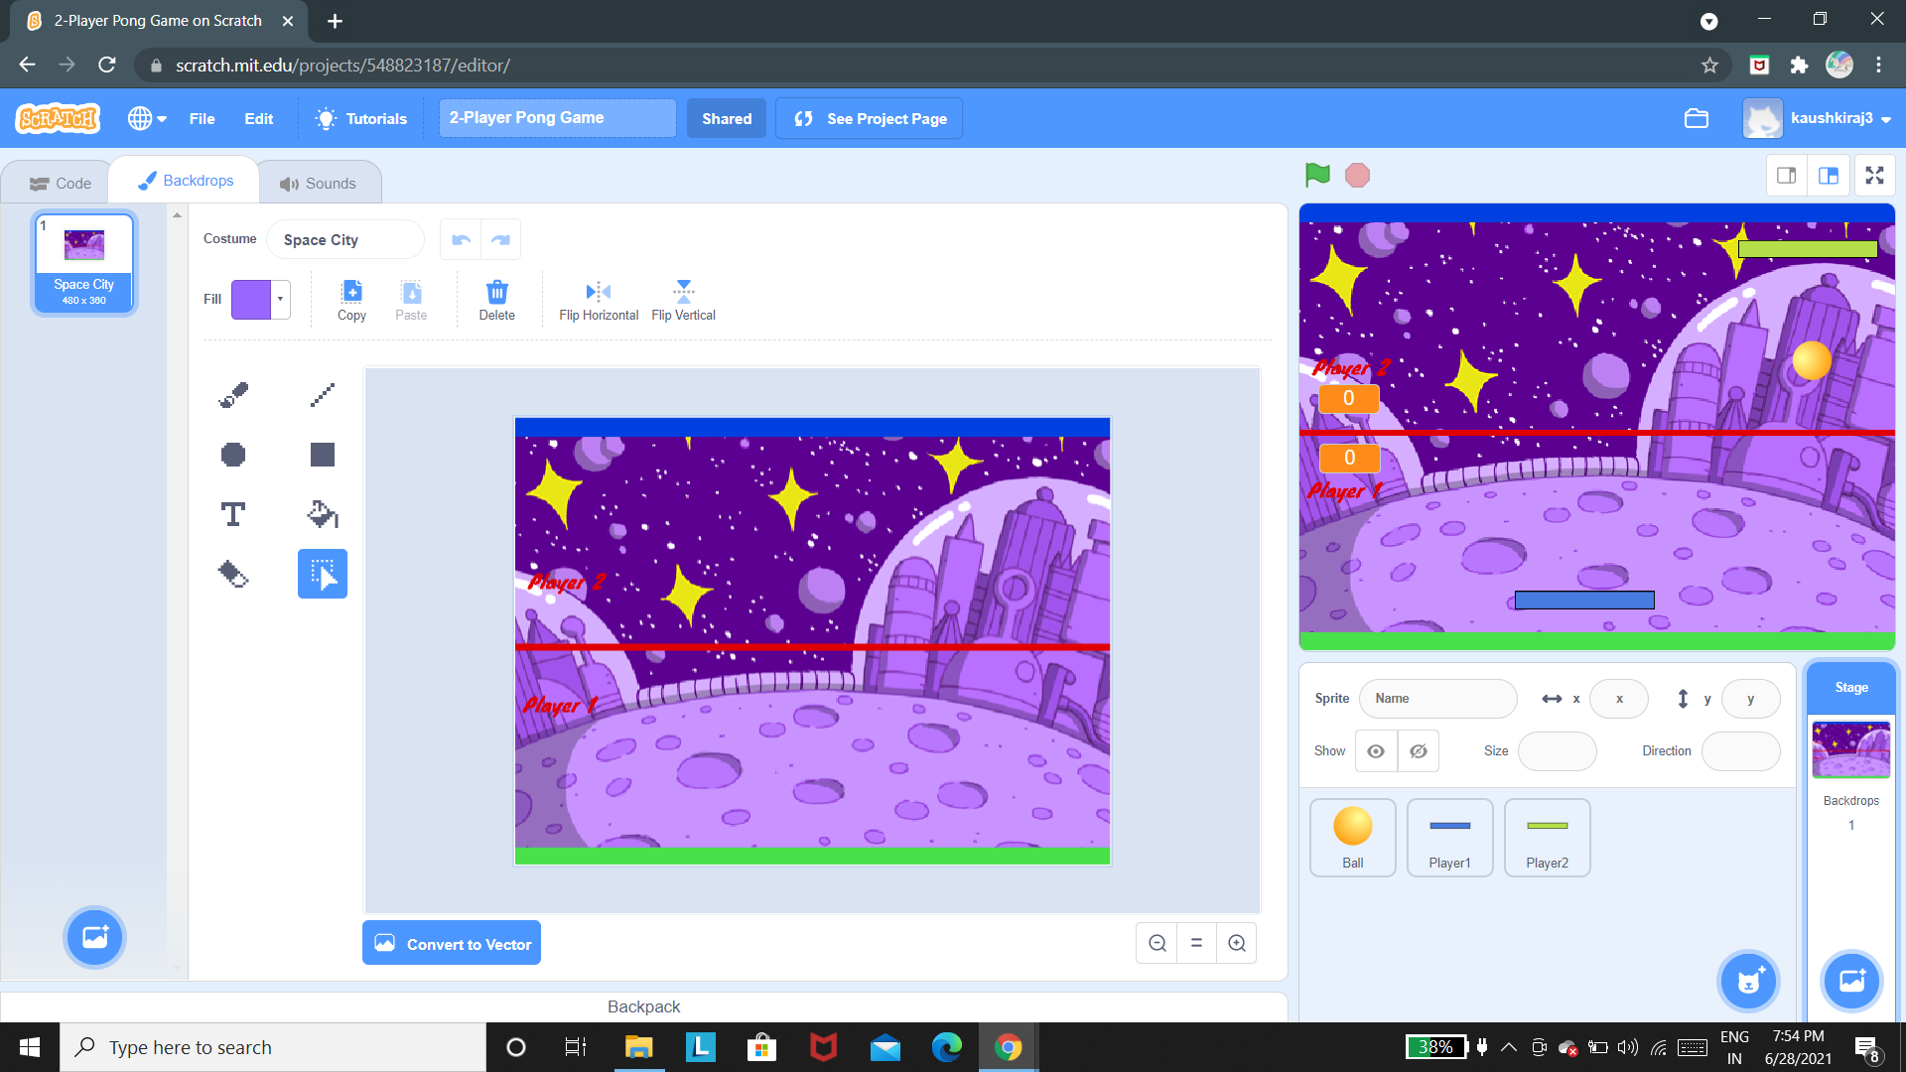Open the File menu

pos(202,118)
